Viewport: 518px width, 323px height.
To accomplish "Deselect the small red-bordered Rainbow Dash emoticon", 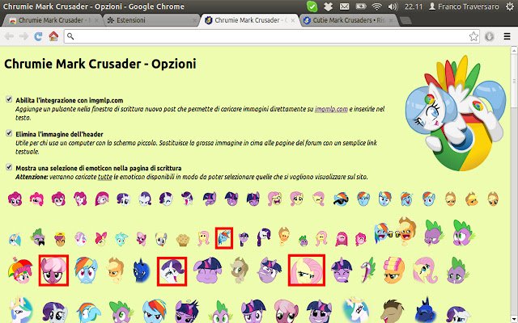I will click(x=224, y=238).
